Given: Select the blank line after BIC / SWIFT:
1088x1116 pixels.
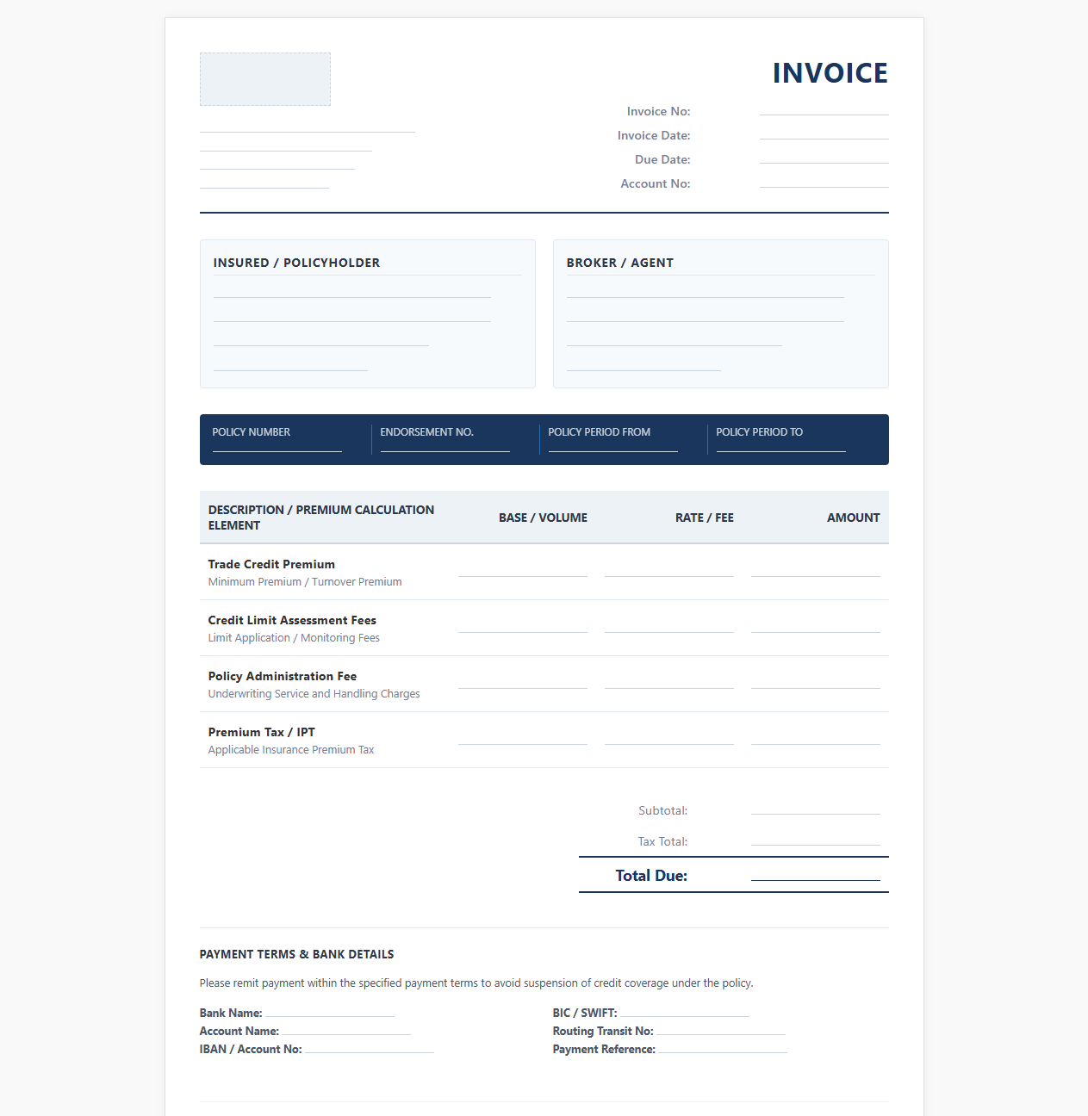Looking at the screenshot, I should click(x=685, y=1013).
